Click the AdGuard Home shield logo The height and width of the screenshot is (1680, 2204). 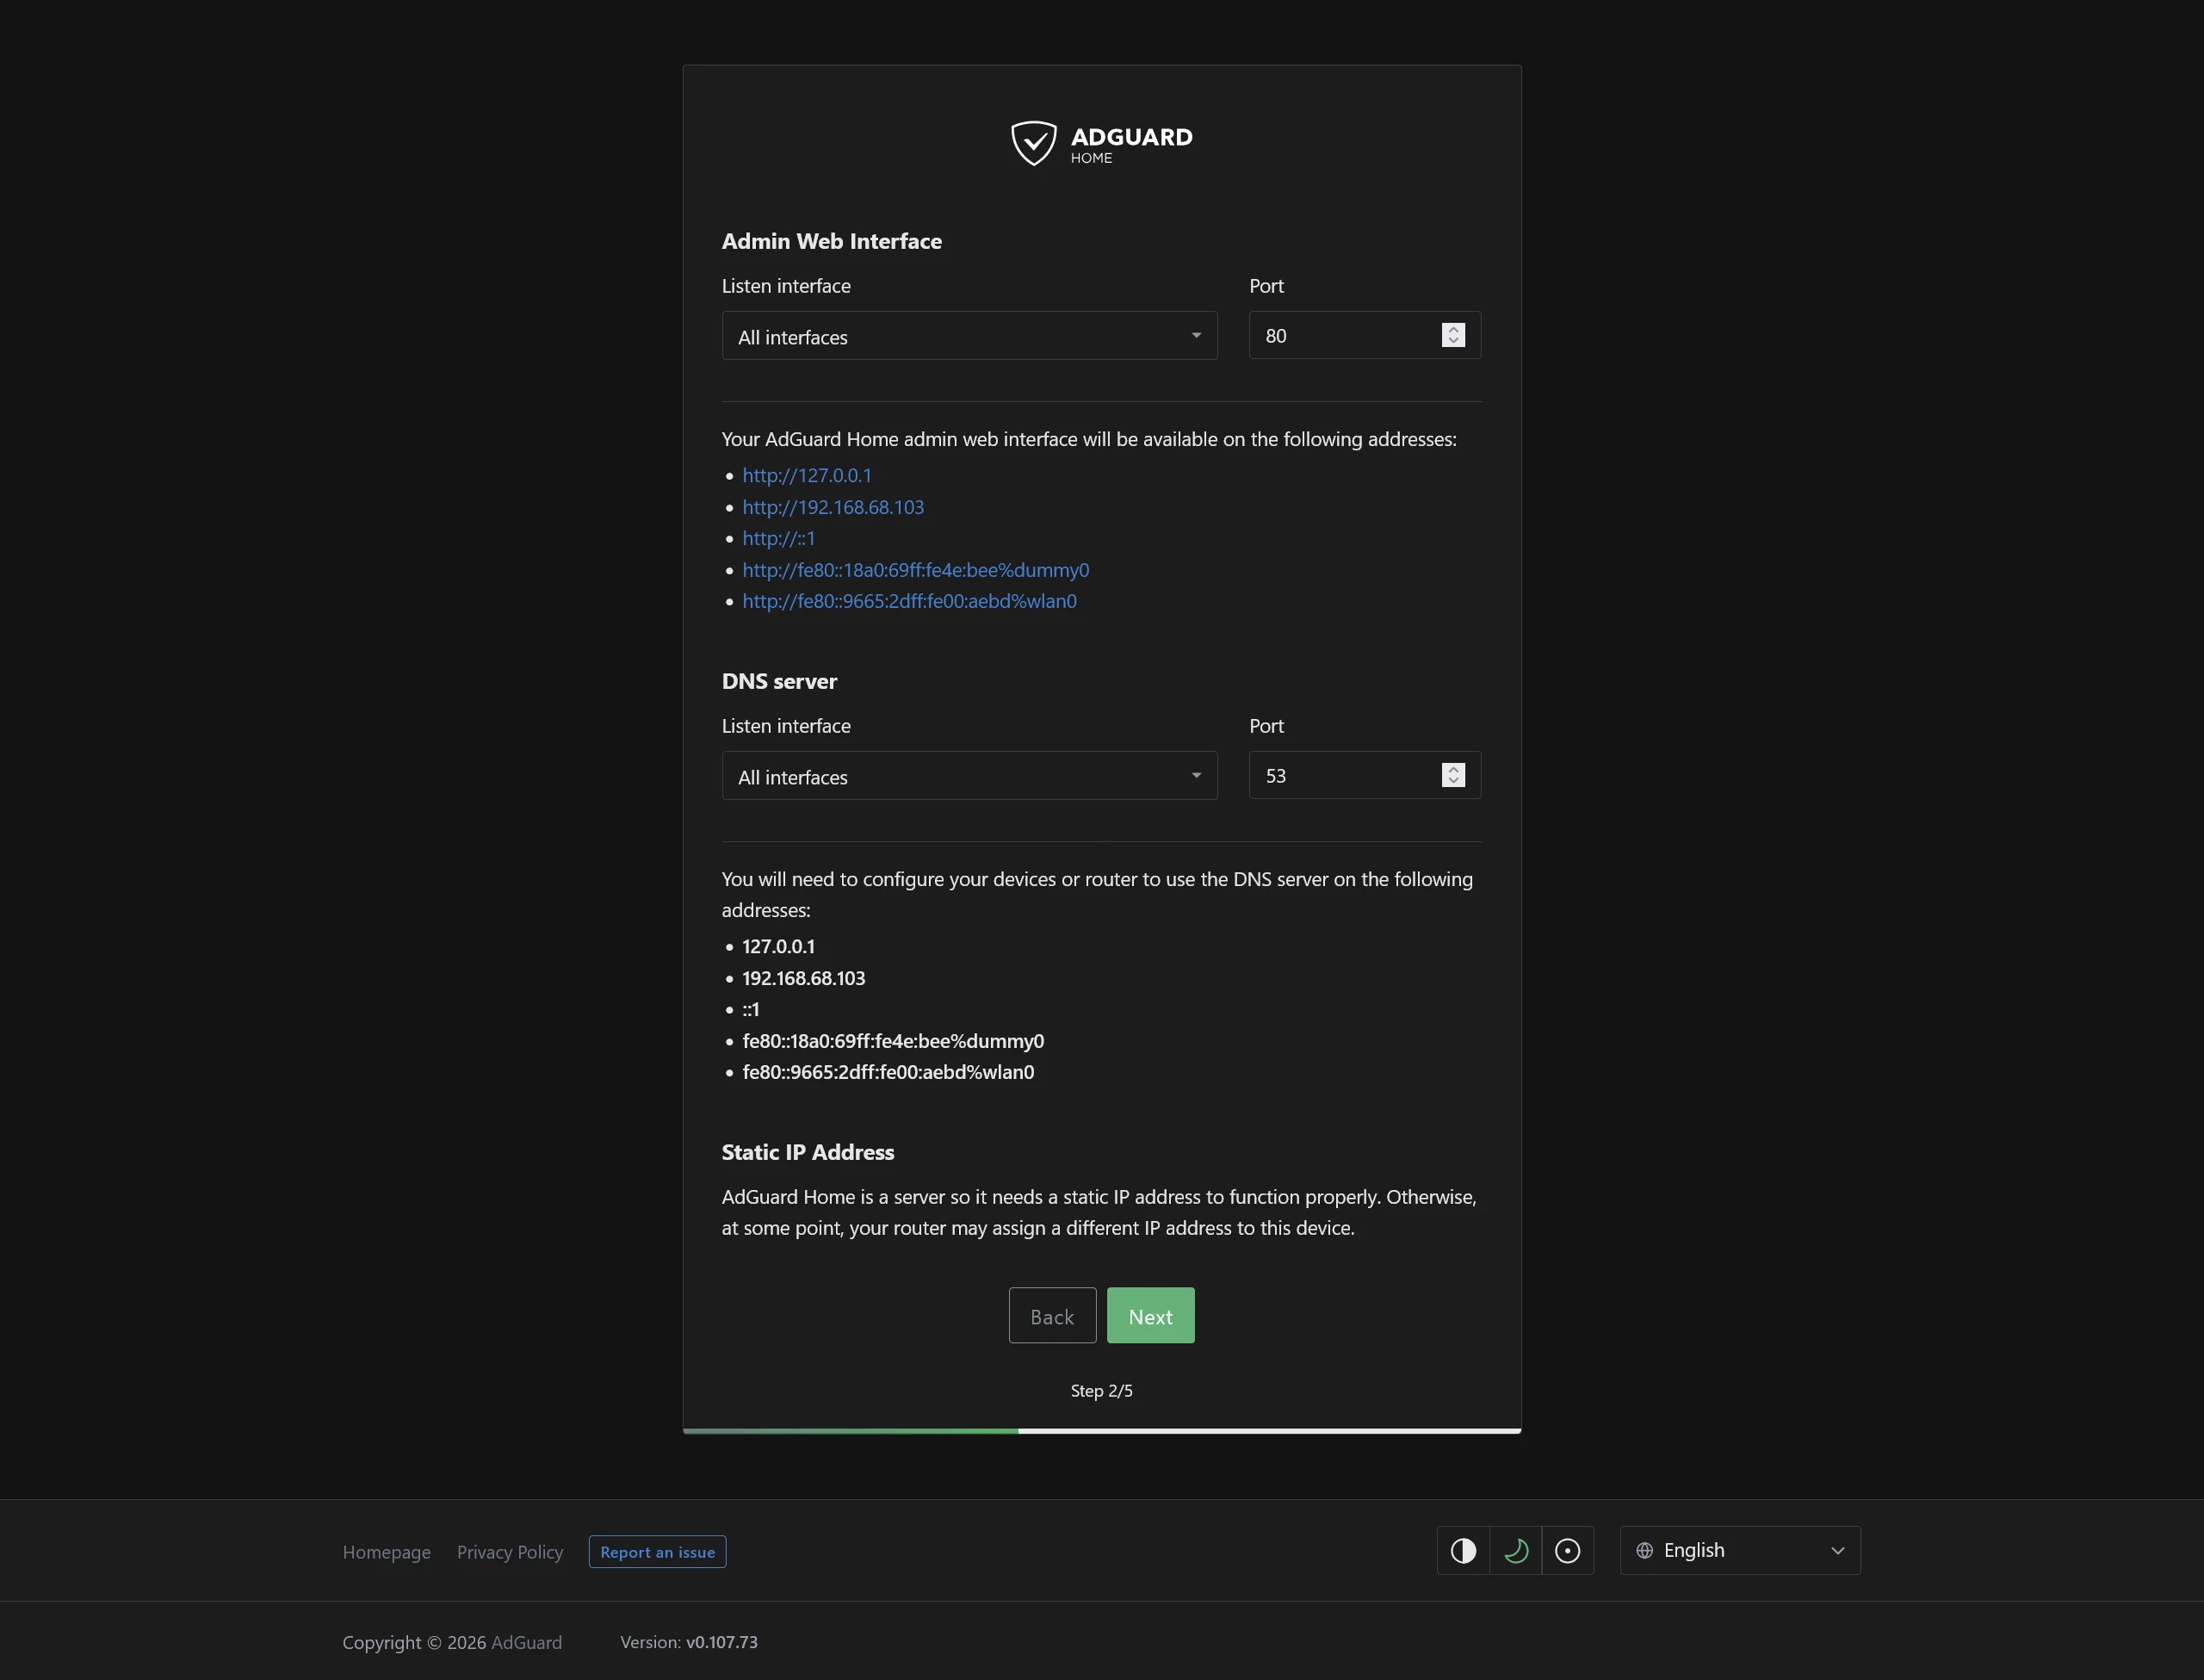point(1033,142)
